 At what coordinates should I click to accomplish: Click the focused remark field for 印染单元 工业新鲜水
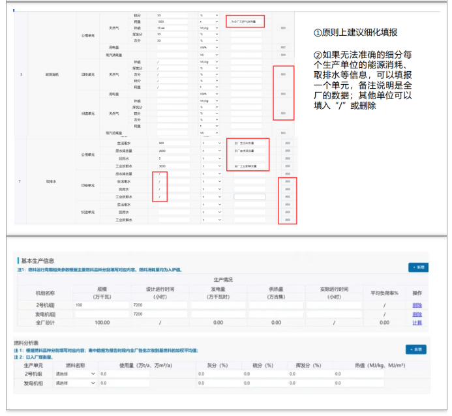[249, 196]
